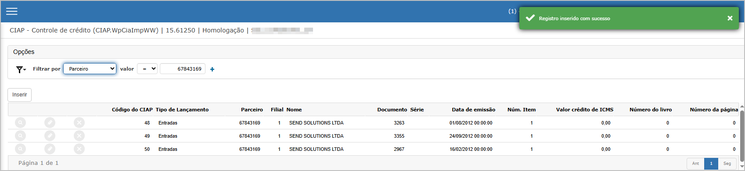The height and width of the screenshot is (171, 745).
Task: Select page 1 in pagination
Action: [x=711, y=164]
